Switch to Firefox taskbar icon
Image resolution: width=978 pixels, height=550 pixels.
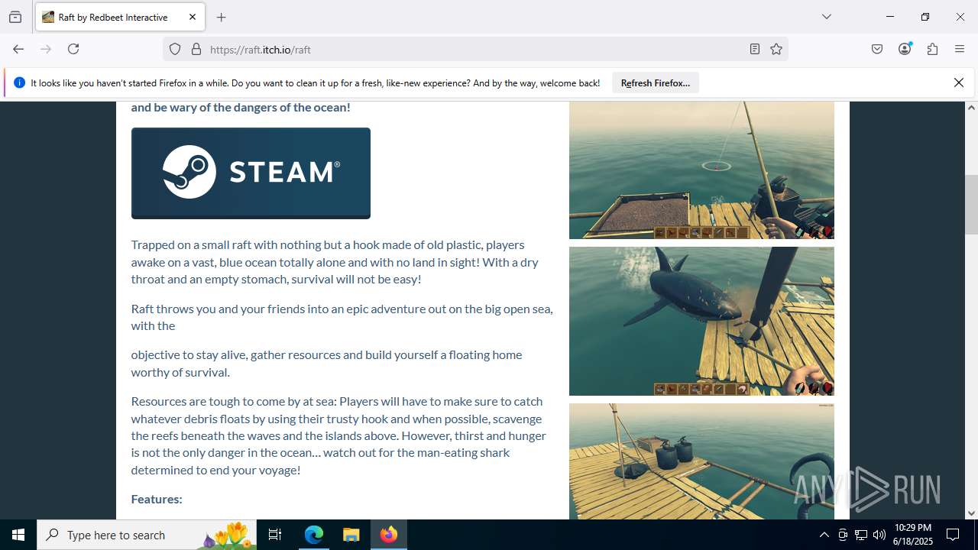[x=389, y=535]
